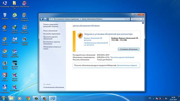Launch the Mozilla Firefox desktop icon

5,65
